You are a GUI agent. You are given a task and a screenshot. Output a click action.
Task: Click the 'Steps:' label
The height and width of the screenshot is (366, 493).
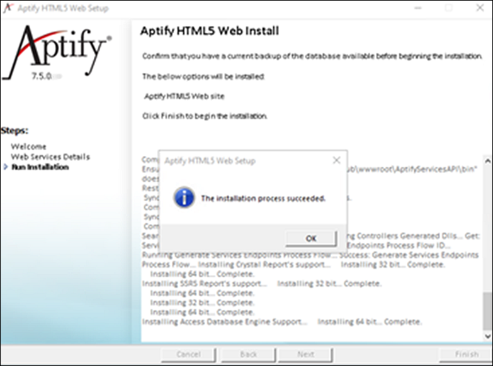click(14, 130)
